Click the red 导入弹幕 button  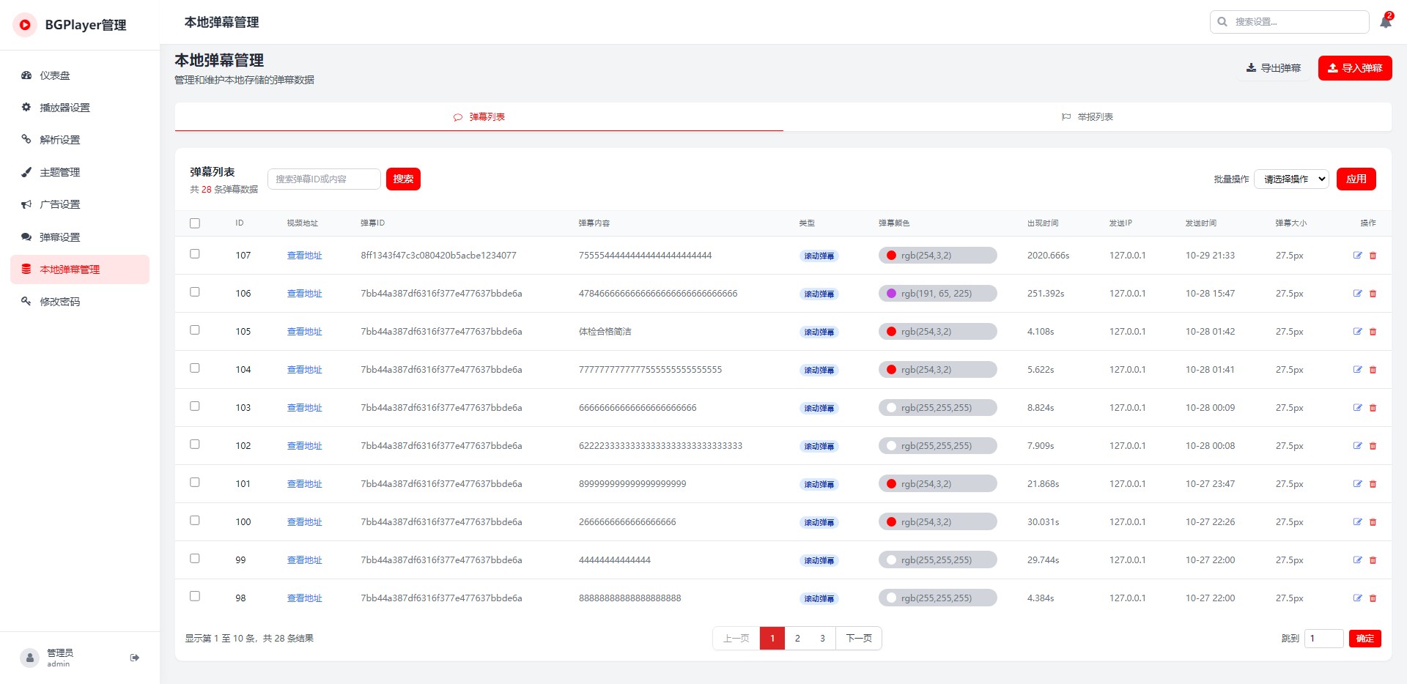click(1354, 68)
